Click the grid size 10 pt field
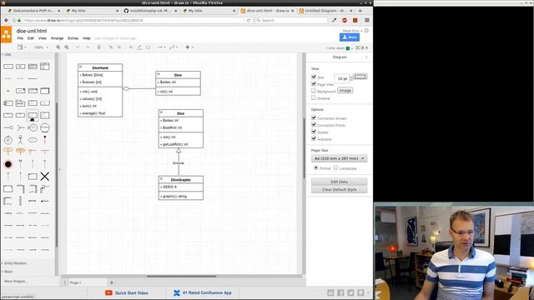The image size is (534, 300). tap(341, 78)
